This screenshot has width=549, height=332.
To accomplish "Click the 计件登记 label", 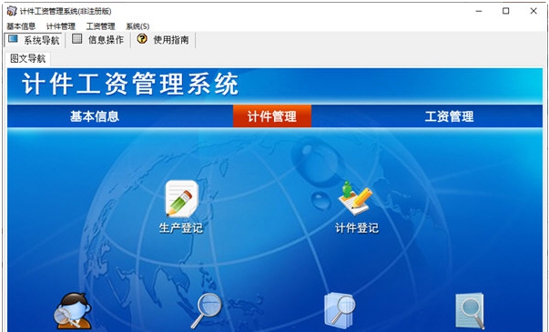I will click(x=357, y=228).
